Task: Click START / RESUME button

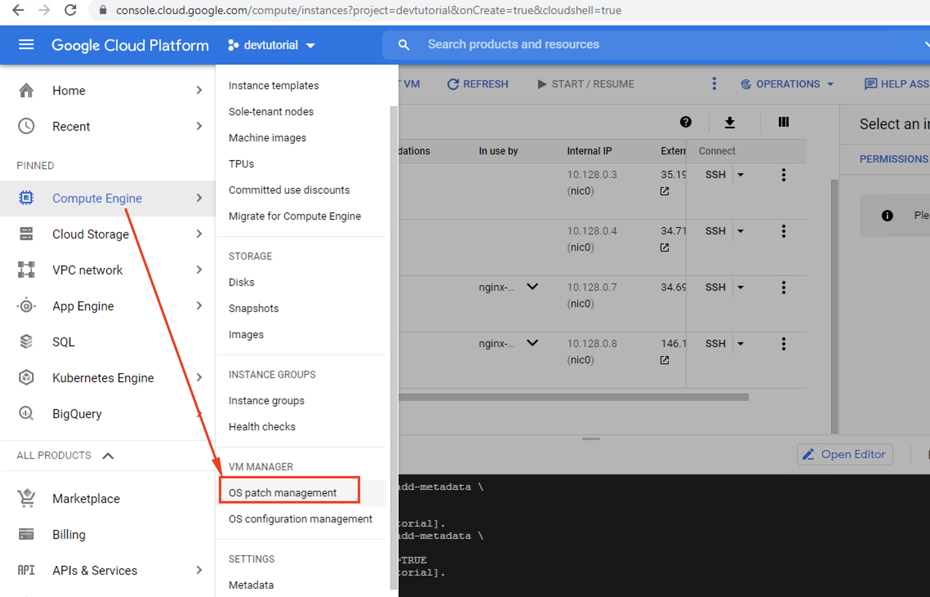Action: click(x=585, y=84)
